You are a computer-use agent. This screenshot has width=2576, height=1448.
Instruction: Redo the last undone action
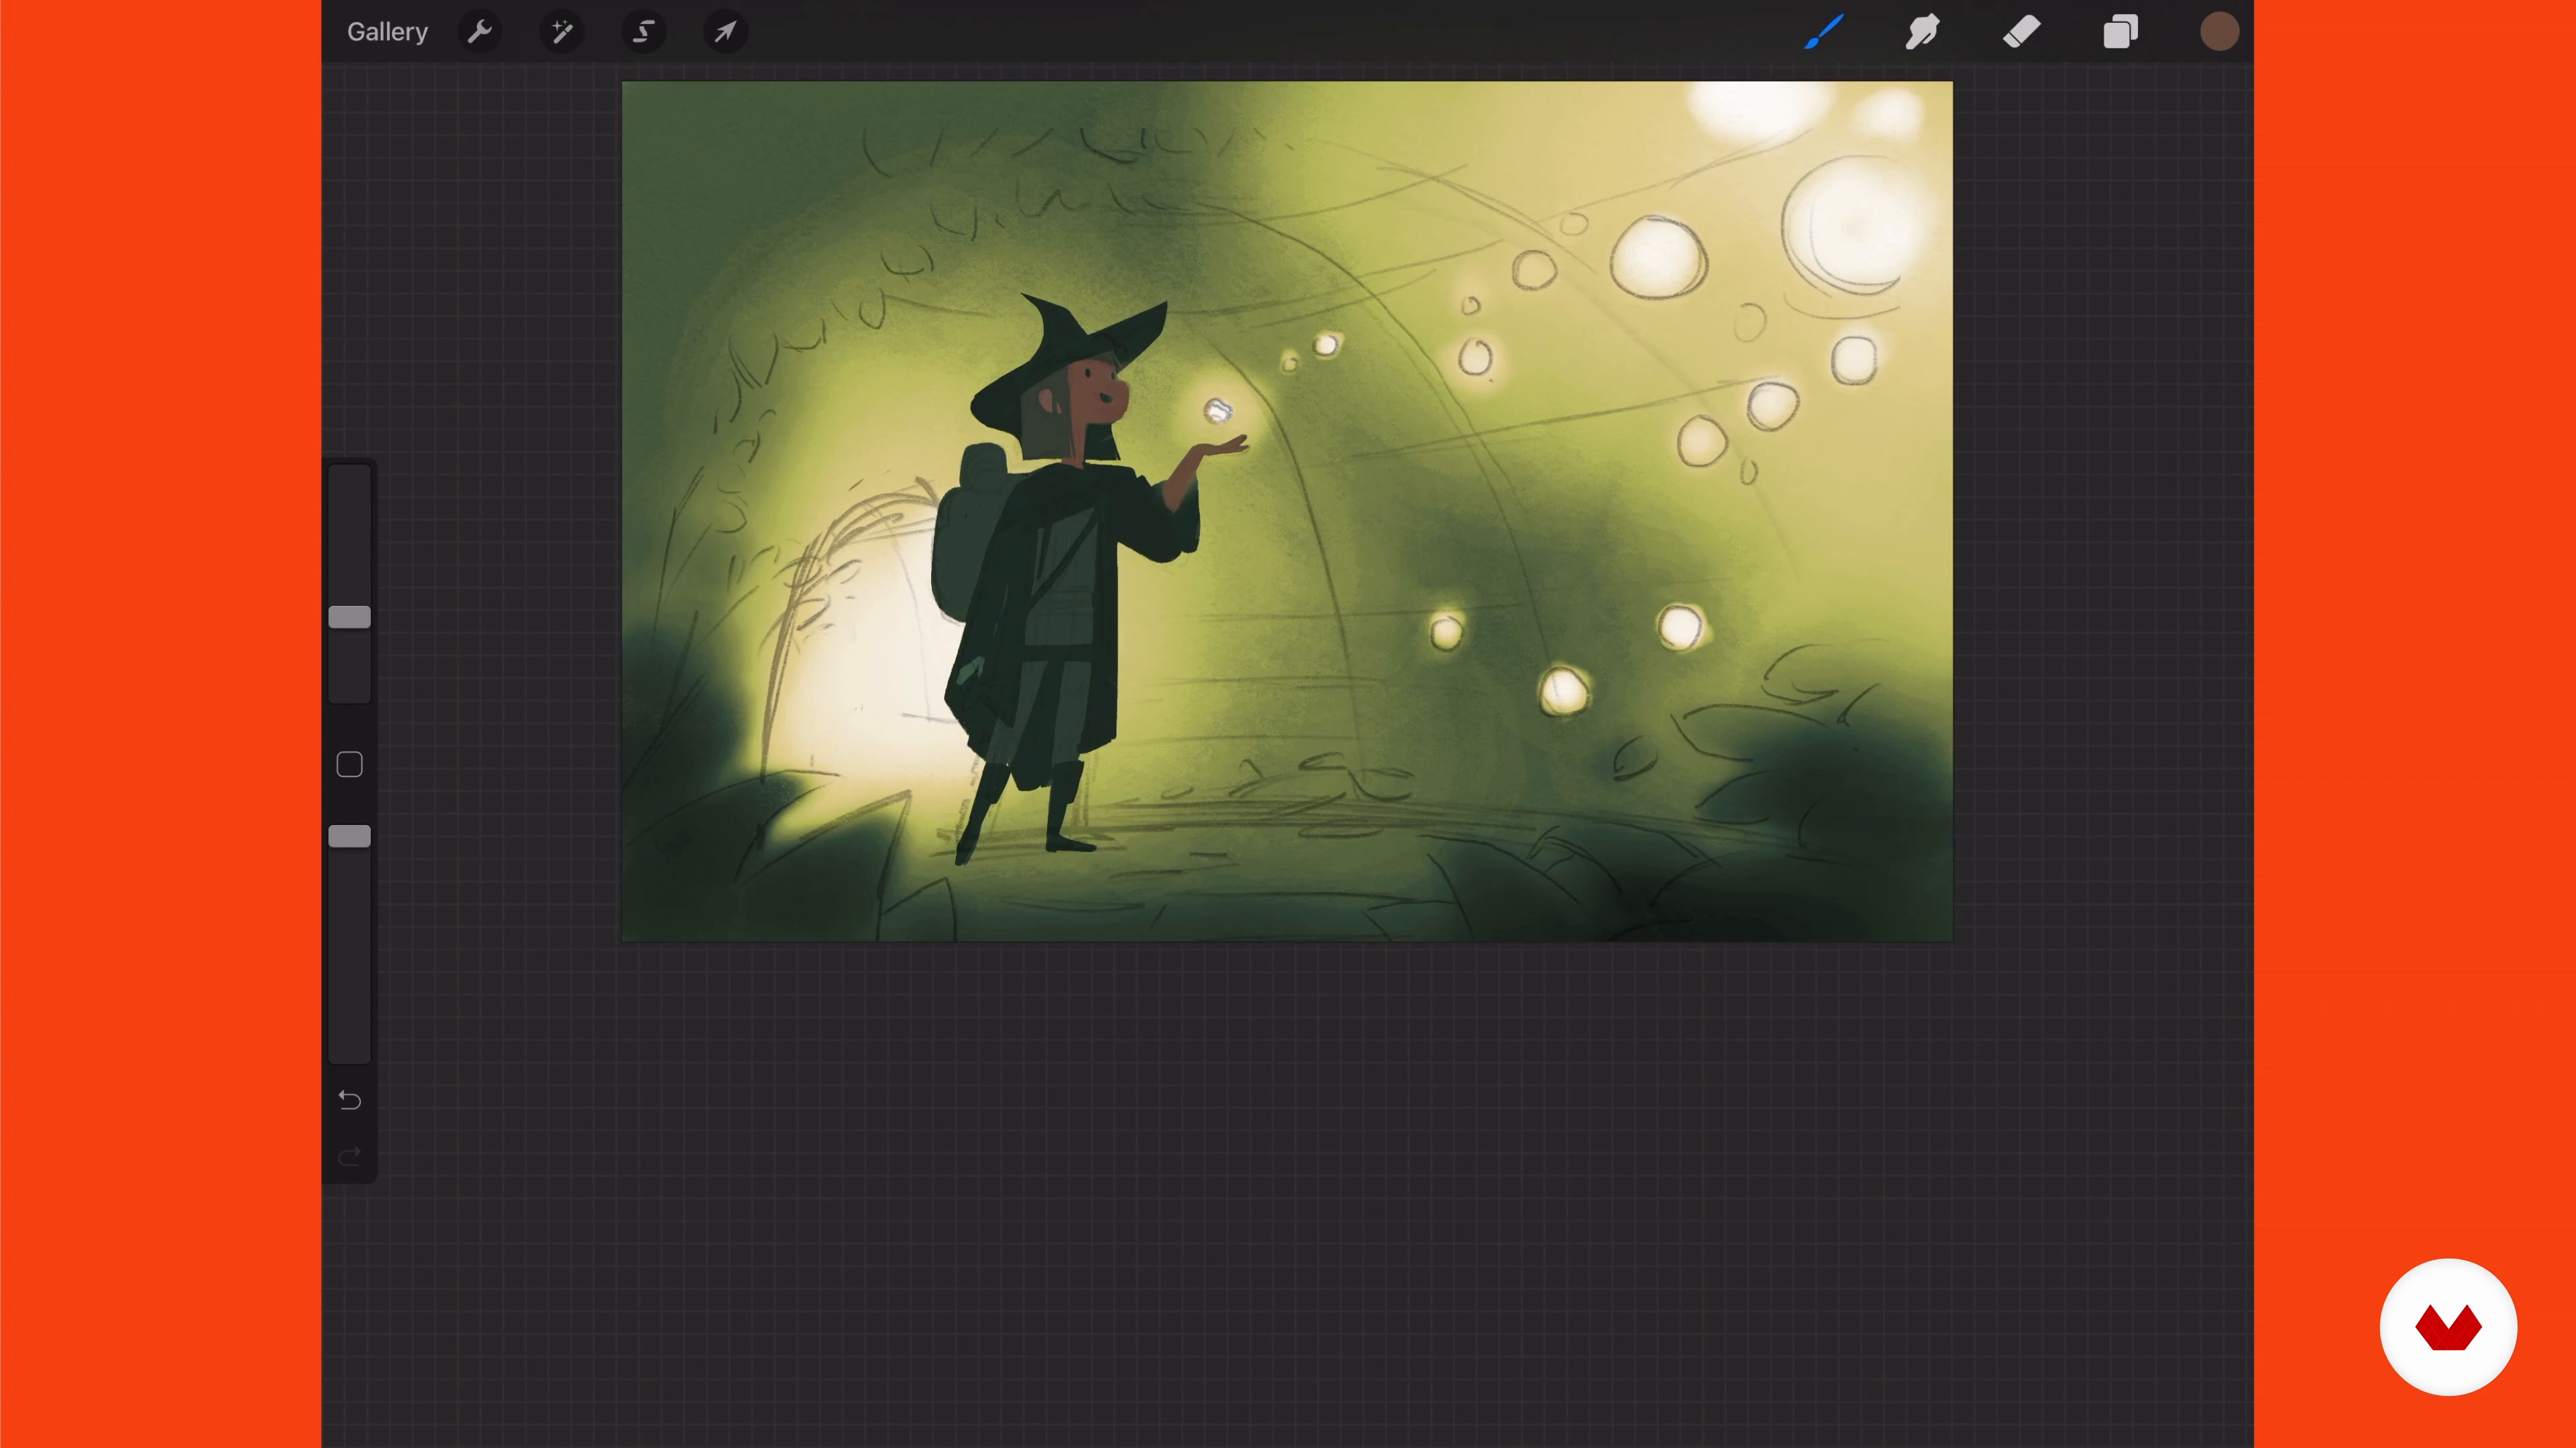tap(349, 1157)
